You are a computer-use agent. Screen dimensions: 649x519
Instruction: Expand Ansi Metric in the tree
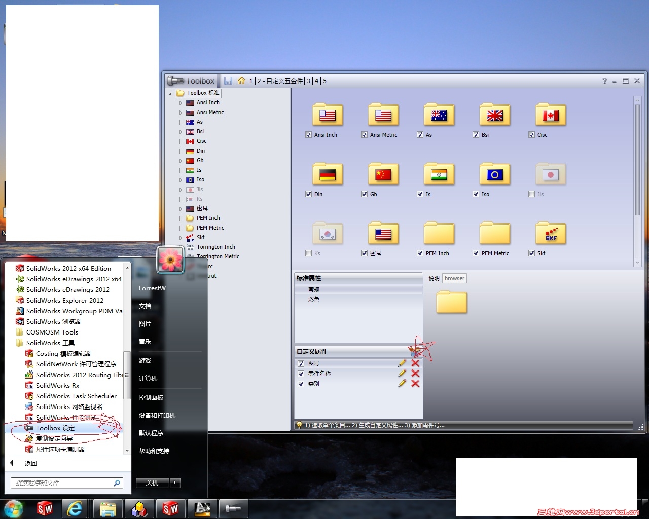point(180,113)
